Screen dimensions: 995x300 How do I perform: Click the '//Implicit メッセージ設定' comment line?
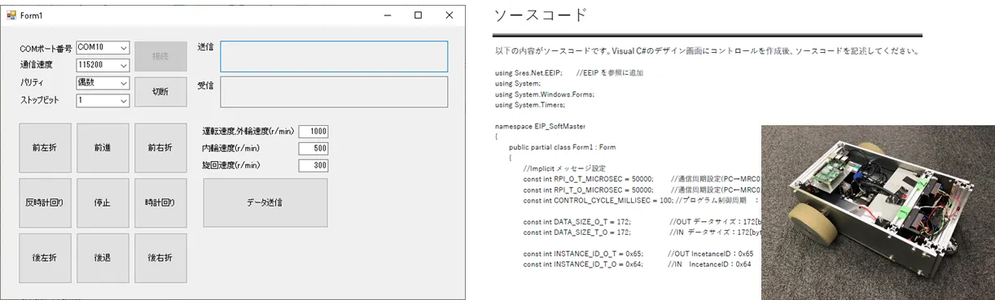[x=563, y=168]
